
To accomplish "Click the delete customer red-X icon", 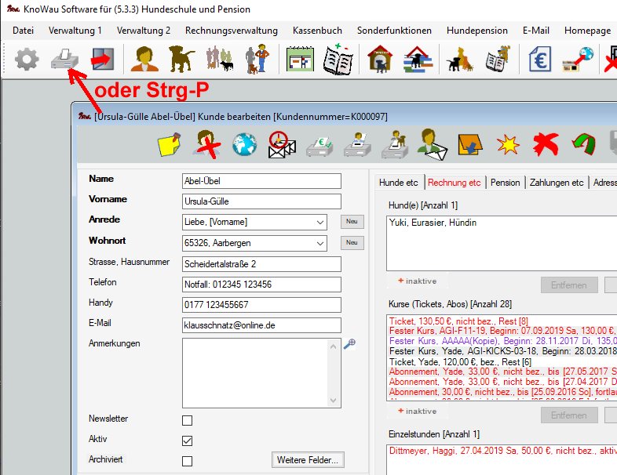I will [207, 145].
